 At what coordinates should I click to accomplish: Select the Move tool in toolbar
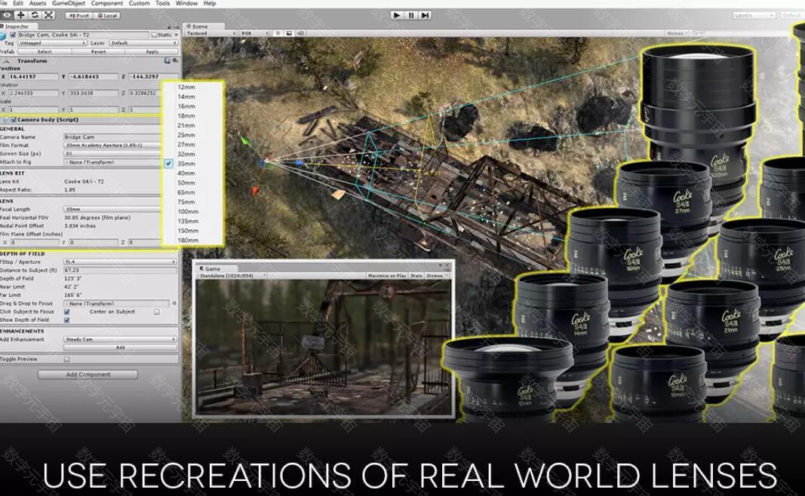[20, 15]
